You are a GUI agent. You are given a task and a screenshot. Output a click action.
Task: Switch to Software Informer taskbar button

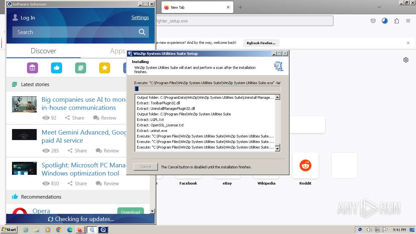tap(103, 230)
